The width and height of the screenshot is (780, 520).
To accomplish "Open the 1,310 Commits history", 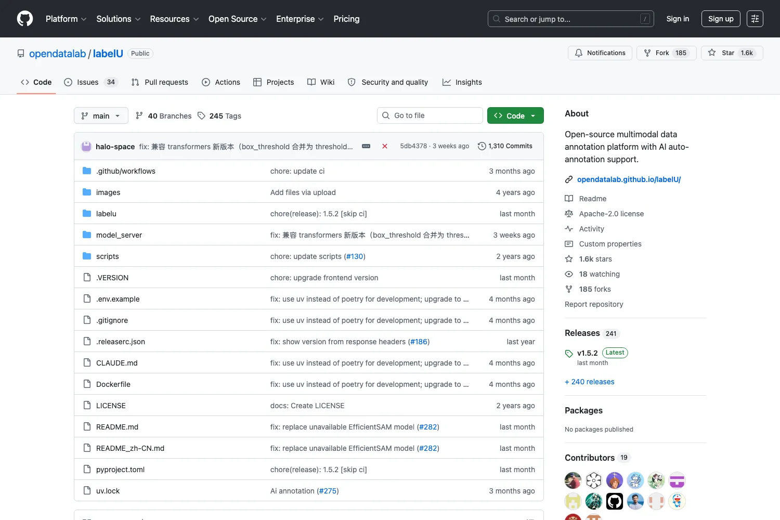I will pyautogui.click(x=505, y=146).
